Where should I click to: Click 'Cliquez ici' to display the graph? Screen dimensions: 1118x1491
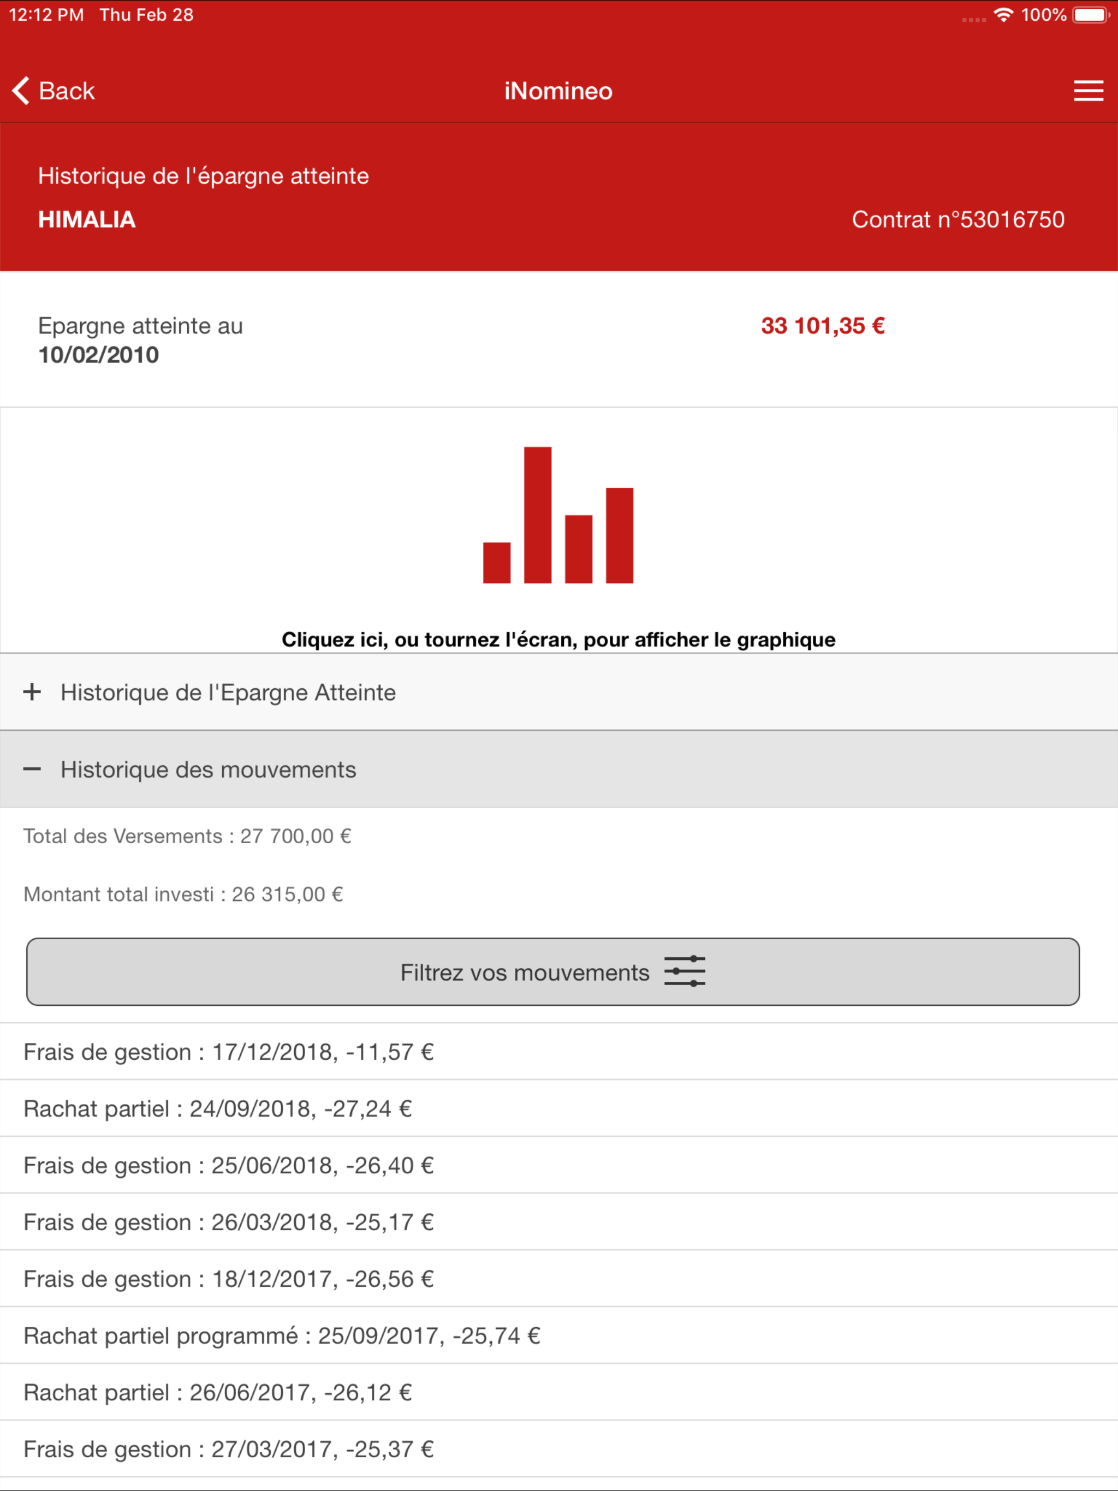tap(558, 640)
